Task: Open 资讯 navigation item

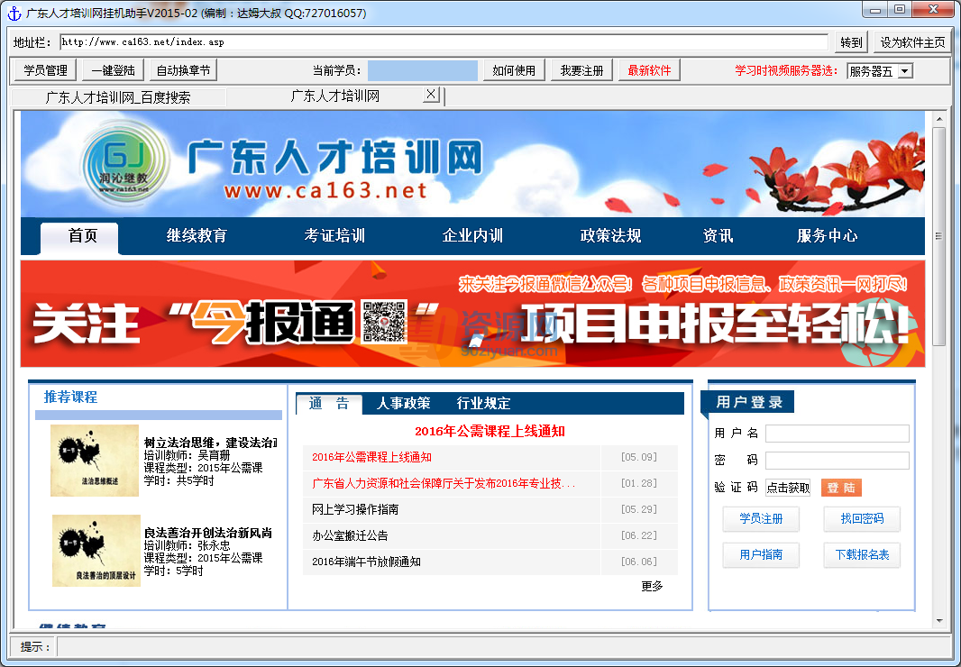Action: tap(718, 236)
